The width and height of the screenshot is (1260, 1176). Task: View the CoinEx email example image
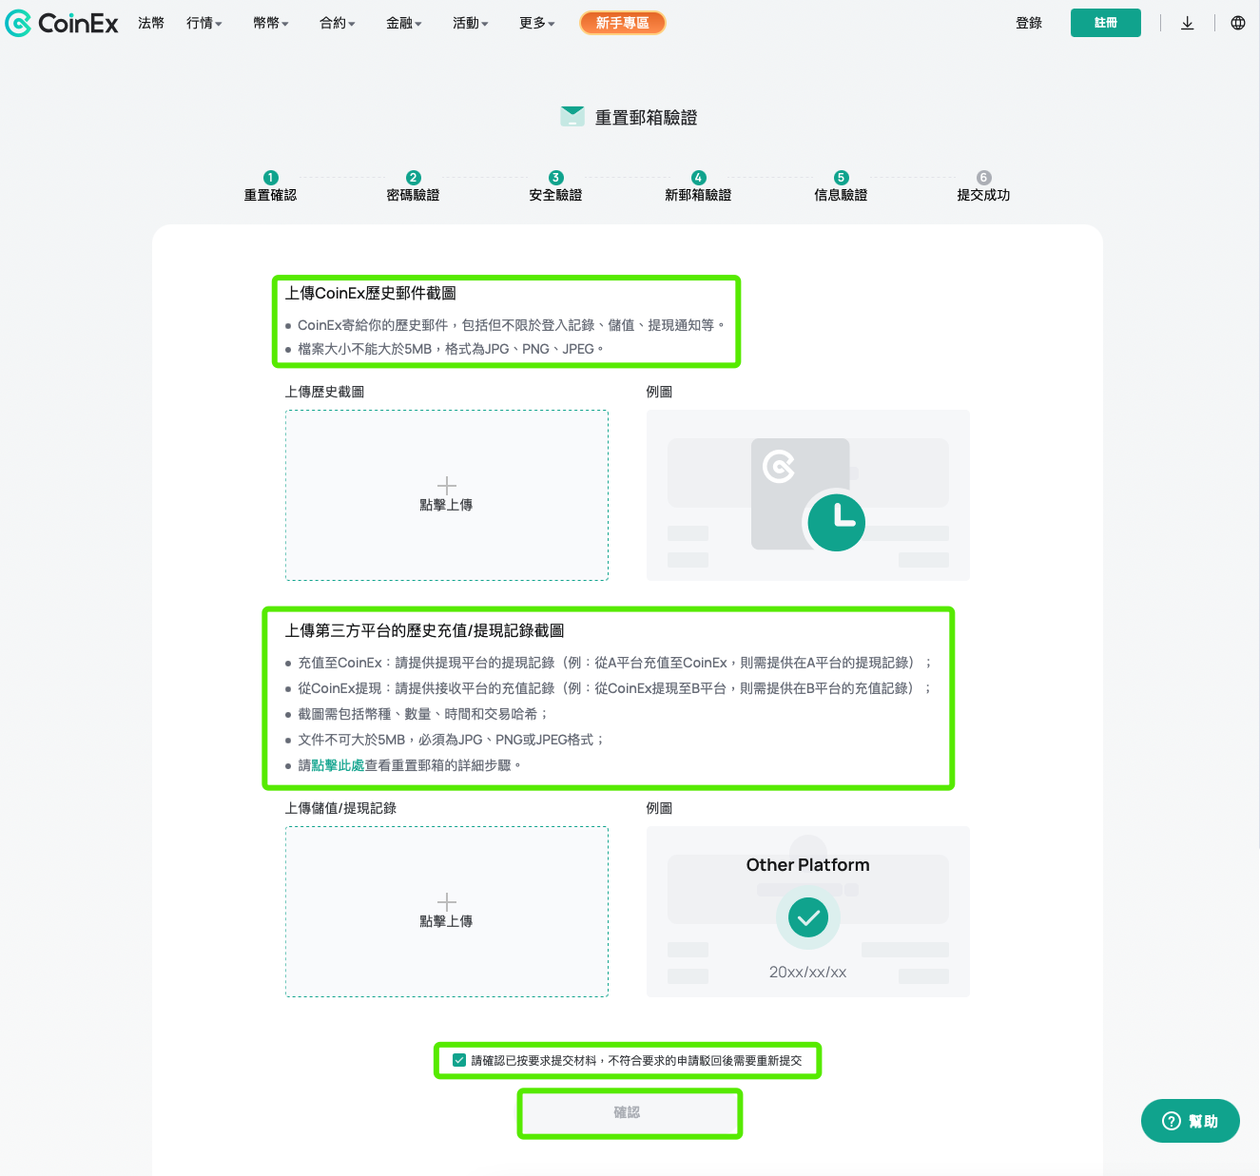[808, 495]
